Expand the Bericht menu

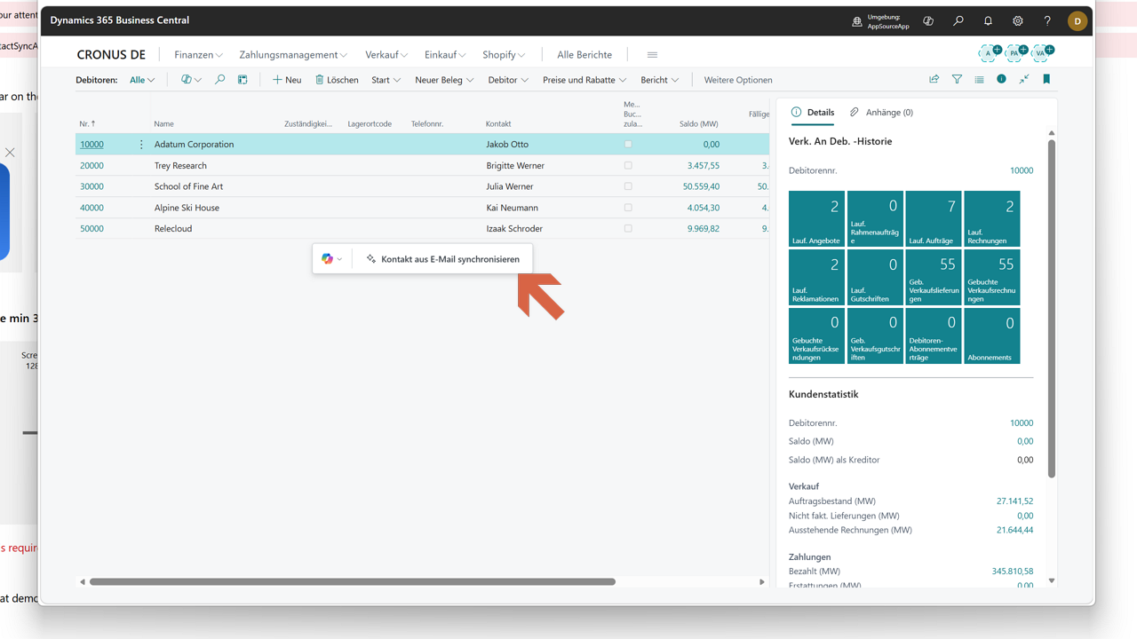[659, 80]
